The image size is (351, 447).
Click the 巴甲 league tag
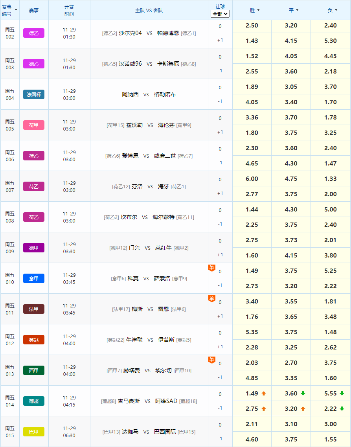tap(34, 432)
